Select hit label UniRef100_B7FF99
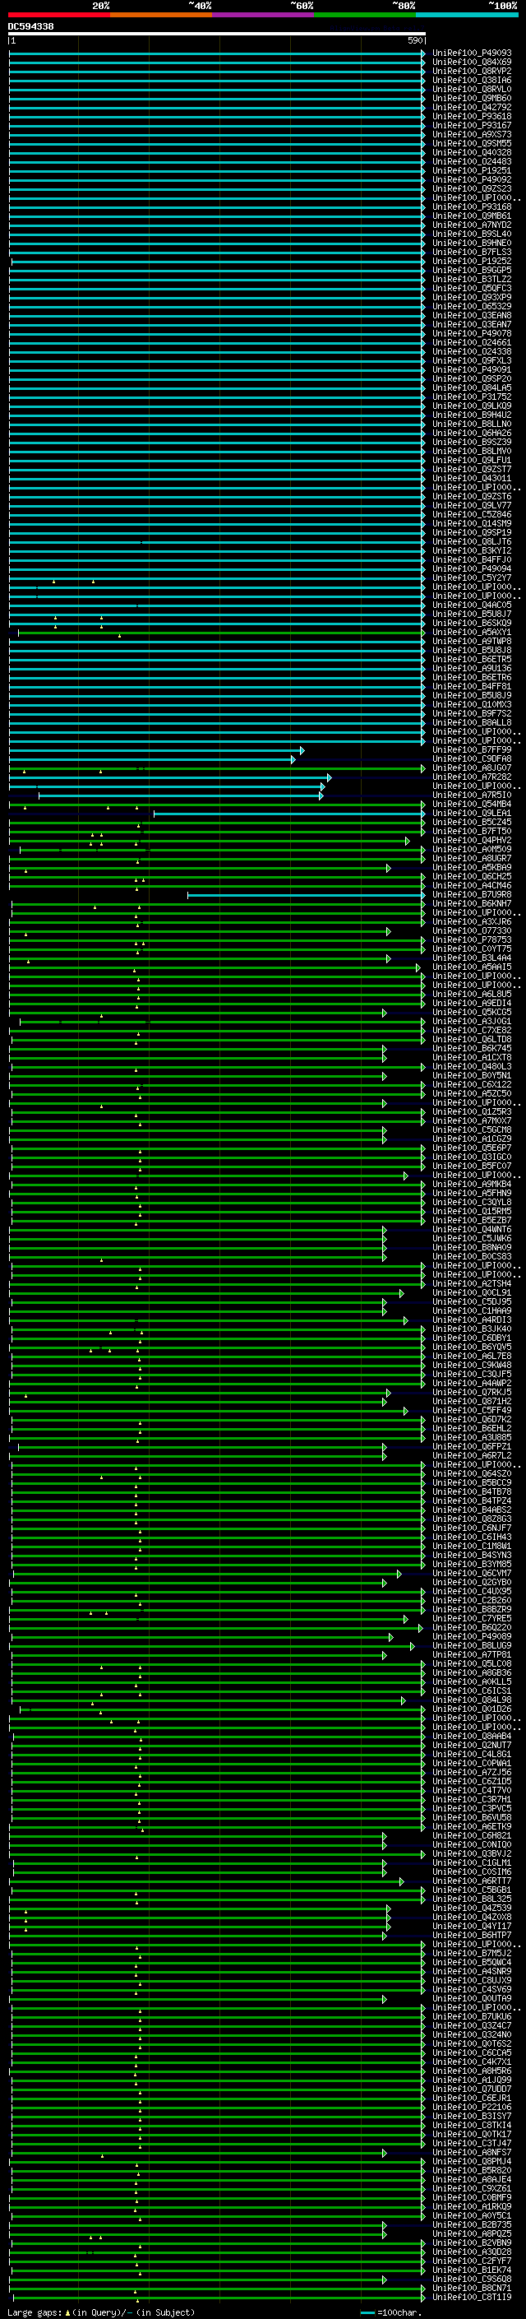 click(472, 750)
